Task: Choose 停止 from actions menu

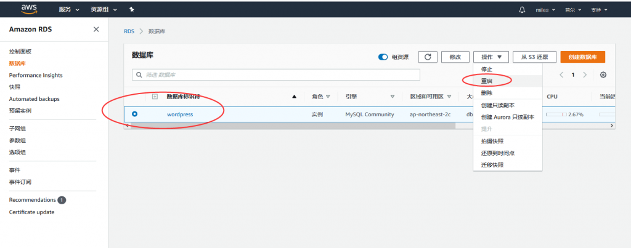Action: coord(508,70)
